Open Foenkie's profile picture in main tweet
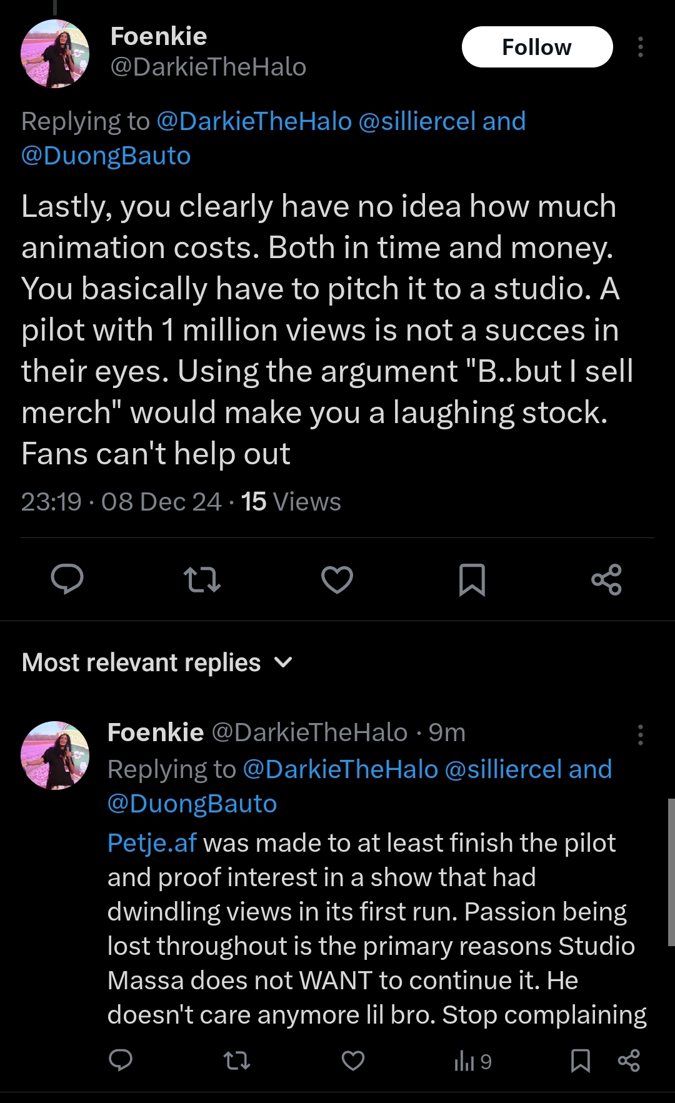 pos(55,54)
